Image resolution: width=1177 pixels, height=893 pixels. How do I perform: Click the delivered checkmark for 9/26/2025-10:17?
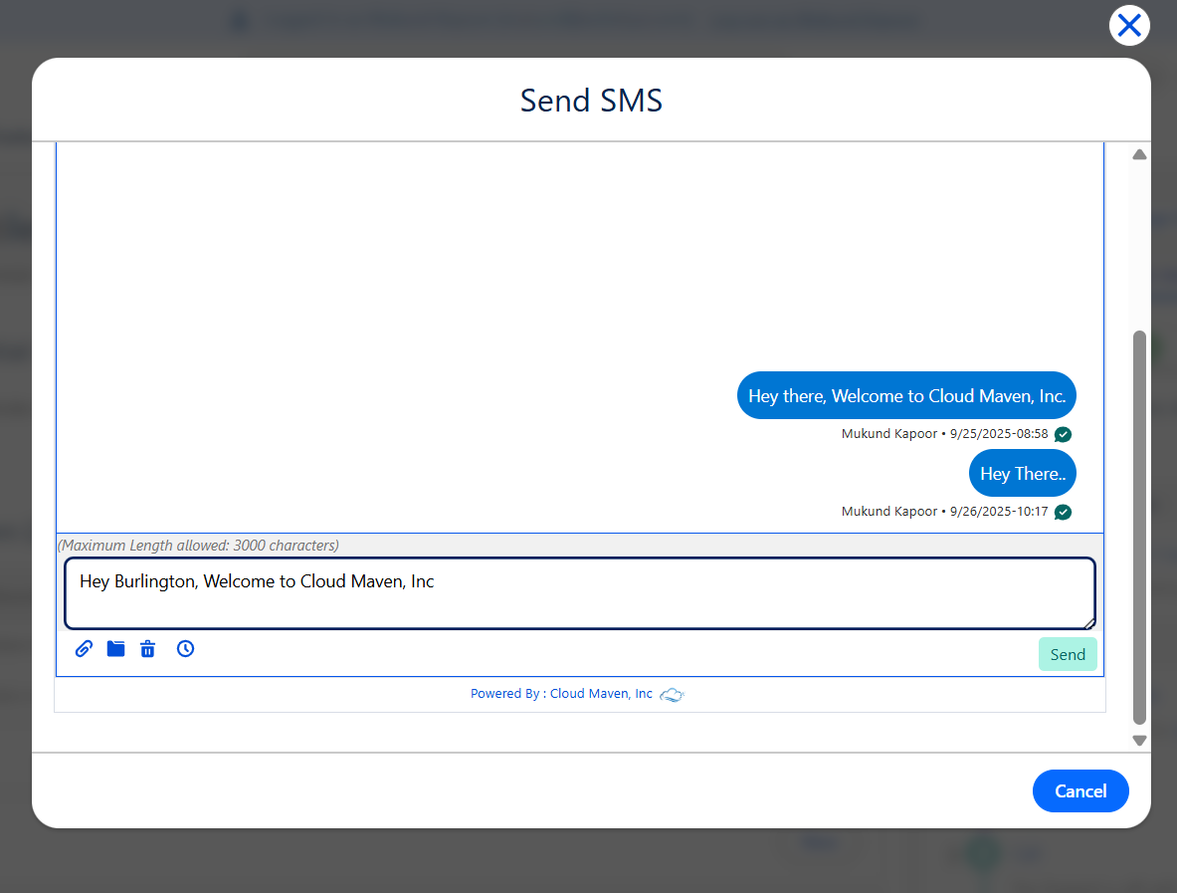click(1063, 513)
